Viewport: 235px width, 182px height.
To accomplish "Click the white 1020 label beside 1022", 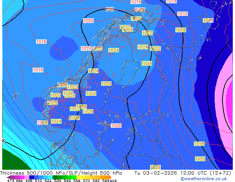I will pos(86,49).
